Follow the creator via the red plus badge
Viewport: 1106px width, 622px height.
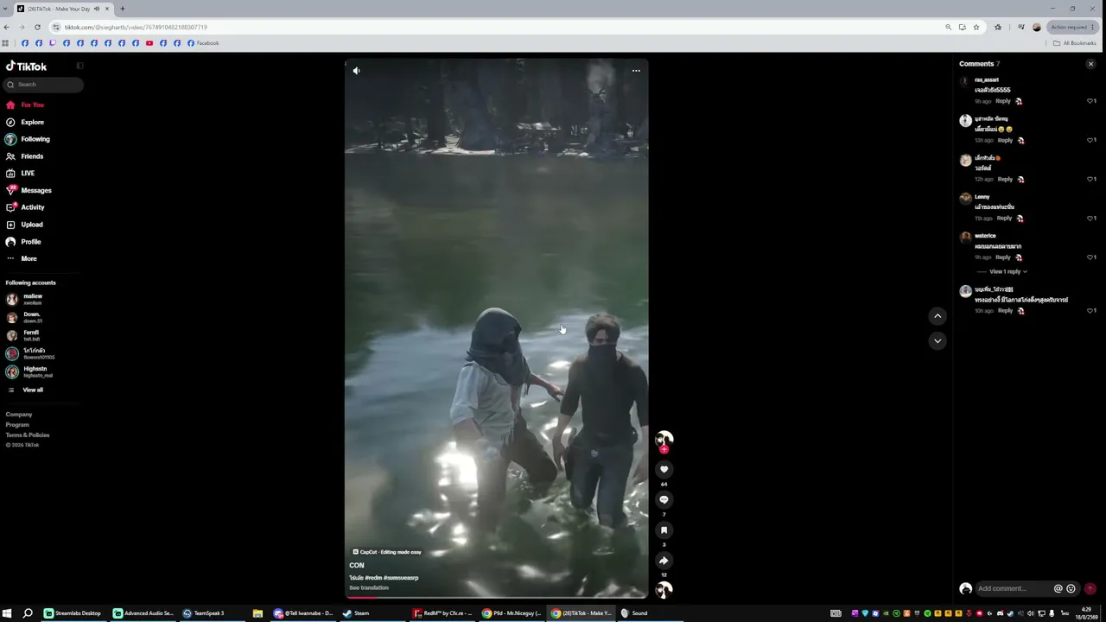click(x=664, y=449)
